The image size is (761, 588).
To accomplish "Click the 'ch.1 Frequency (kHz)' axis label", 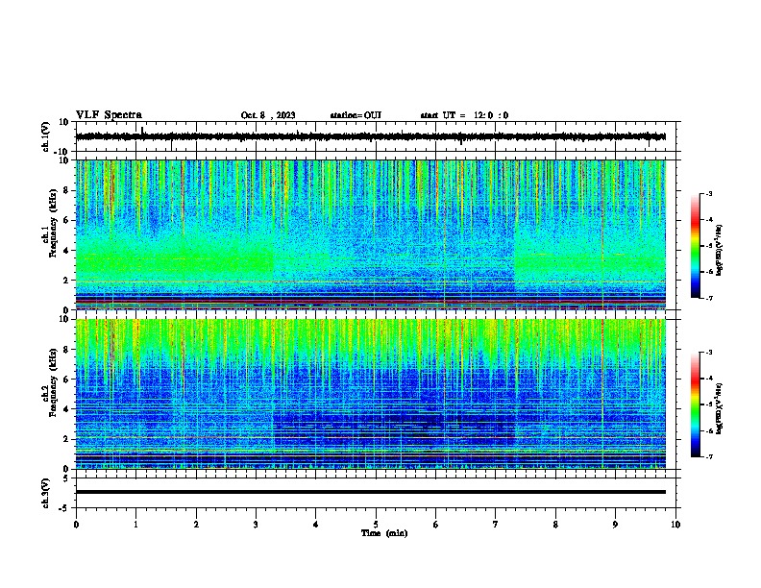I will 50,224.
